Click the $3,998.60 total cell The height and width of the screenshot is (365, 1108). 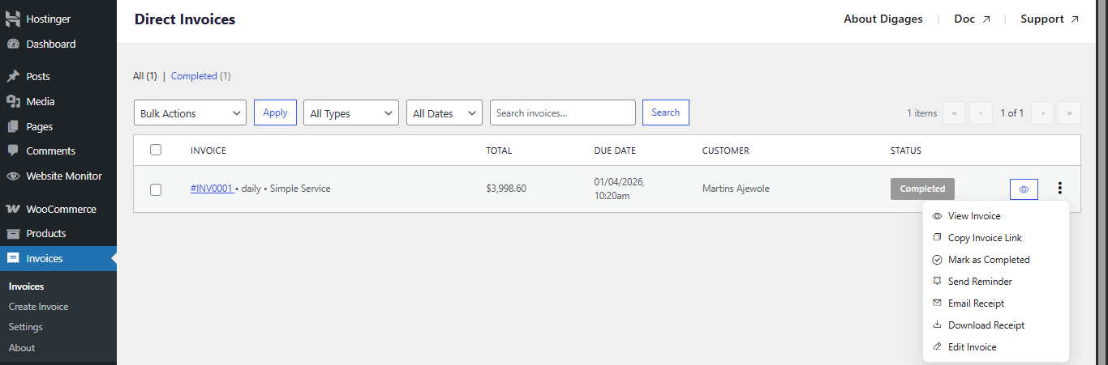coord(506,189)
